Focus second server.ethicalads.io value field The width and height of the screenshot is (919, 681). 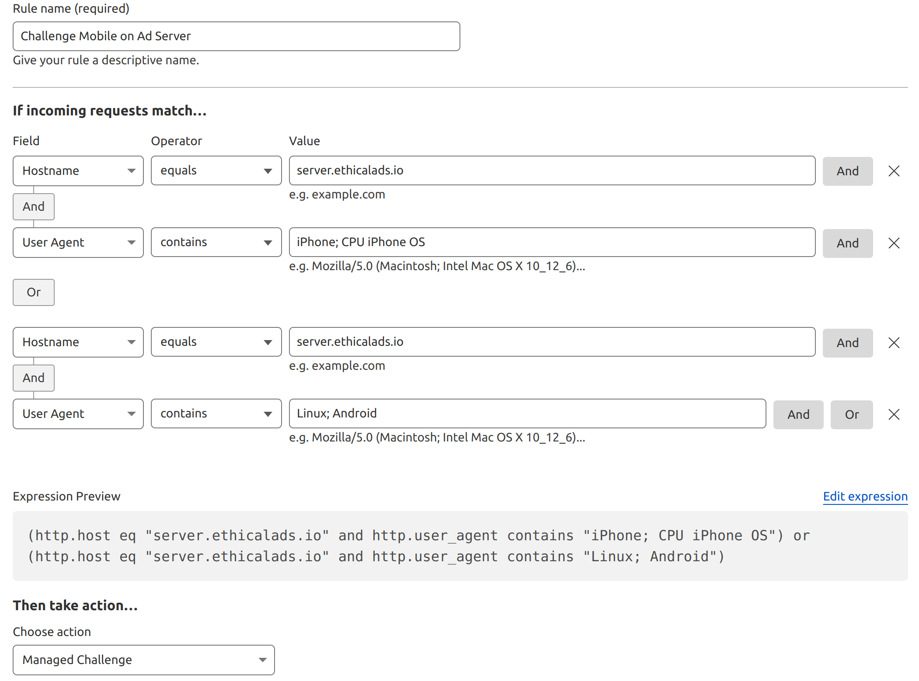pyautogui.click(x=552, y=342)
